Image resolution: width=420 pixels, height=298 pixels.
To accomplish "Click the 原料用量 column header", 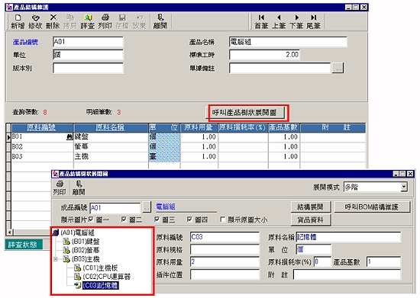I will click(199, 128).
